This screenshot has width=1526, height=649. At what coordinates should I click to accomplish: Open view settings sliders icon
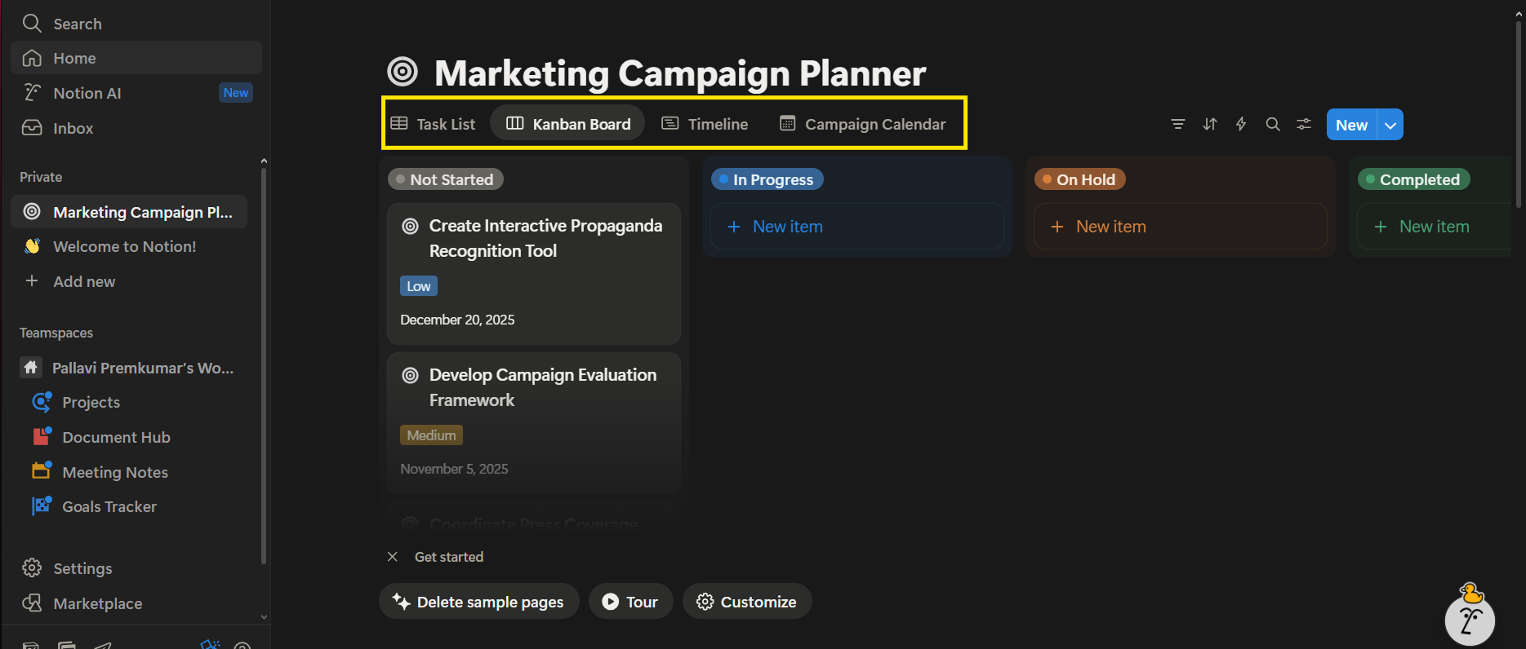click(x=1304, y=124)
